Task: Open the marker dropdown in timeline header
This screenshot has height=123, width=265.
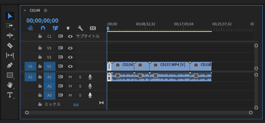Action: (x=68, y=28)
